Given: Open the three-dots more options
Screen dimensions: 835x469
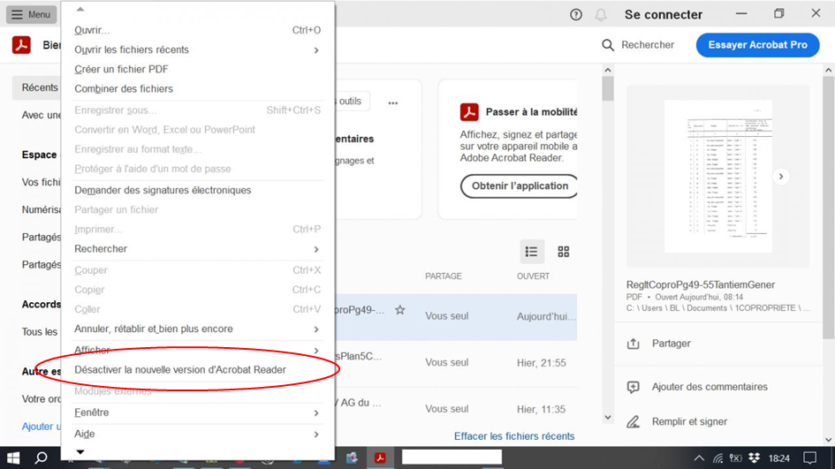Looking at the screenshot, I should pyautogui.click(x=393, y=103).
